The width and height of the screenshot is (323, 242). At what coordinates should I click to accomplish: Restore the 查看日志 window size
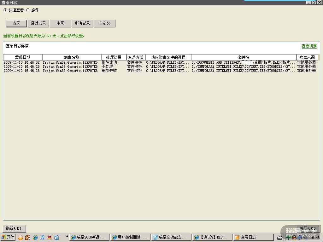point(314,3)
